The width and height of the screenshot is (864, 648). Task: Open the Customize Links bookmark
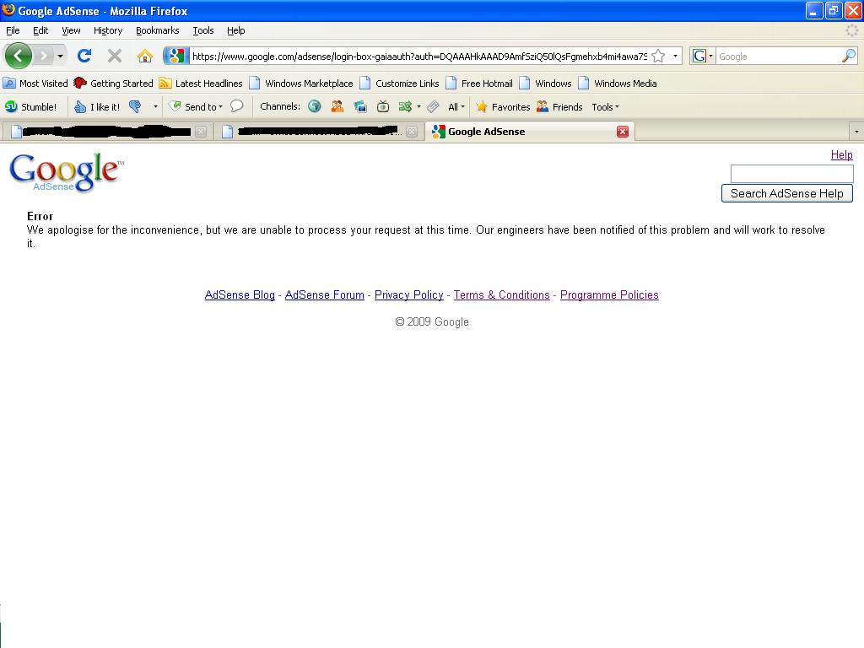[x=399, y=84]
